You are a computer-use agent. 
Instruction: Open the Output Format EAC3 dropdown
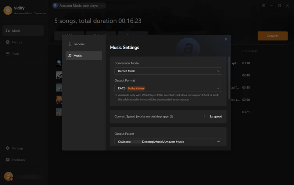pos(168,88)
